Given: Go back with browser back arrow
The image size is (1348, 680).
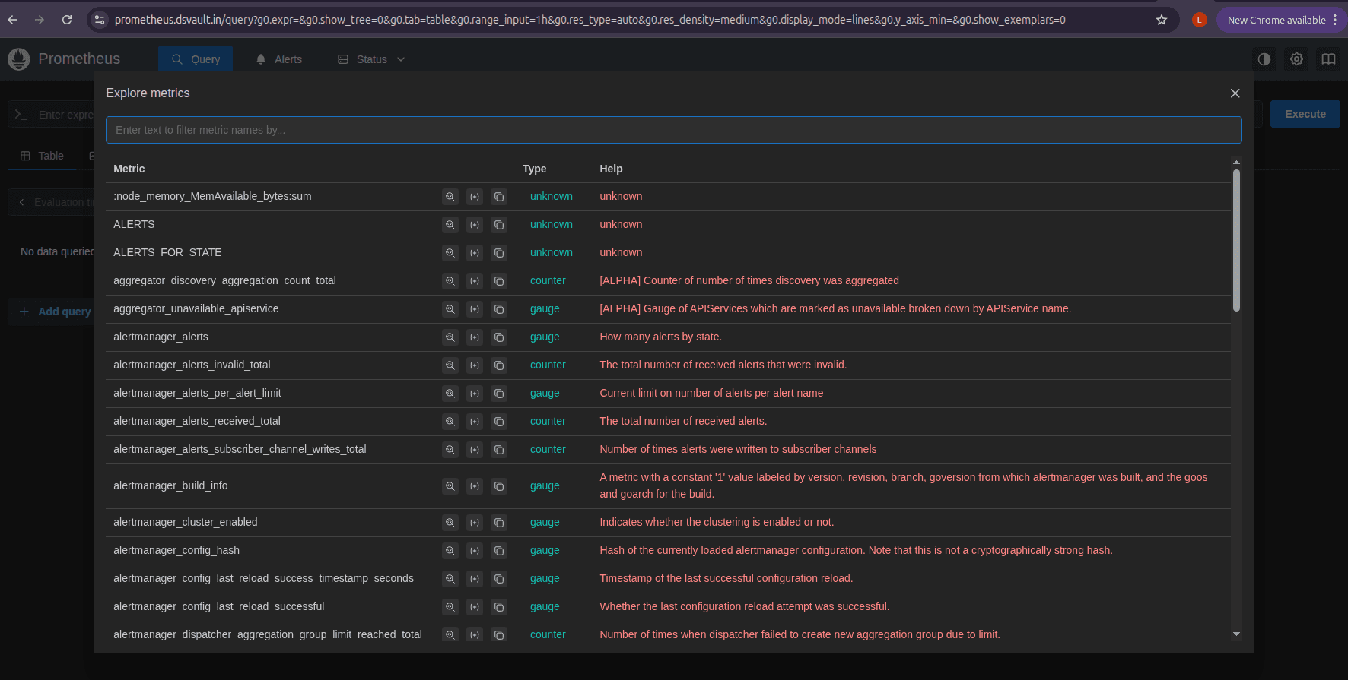Looking at the screenshot, I should pos(12,20).
